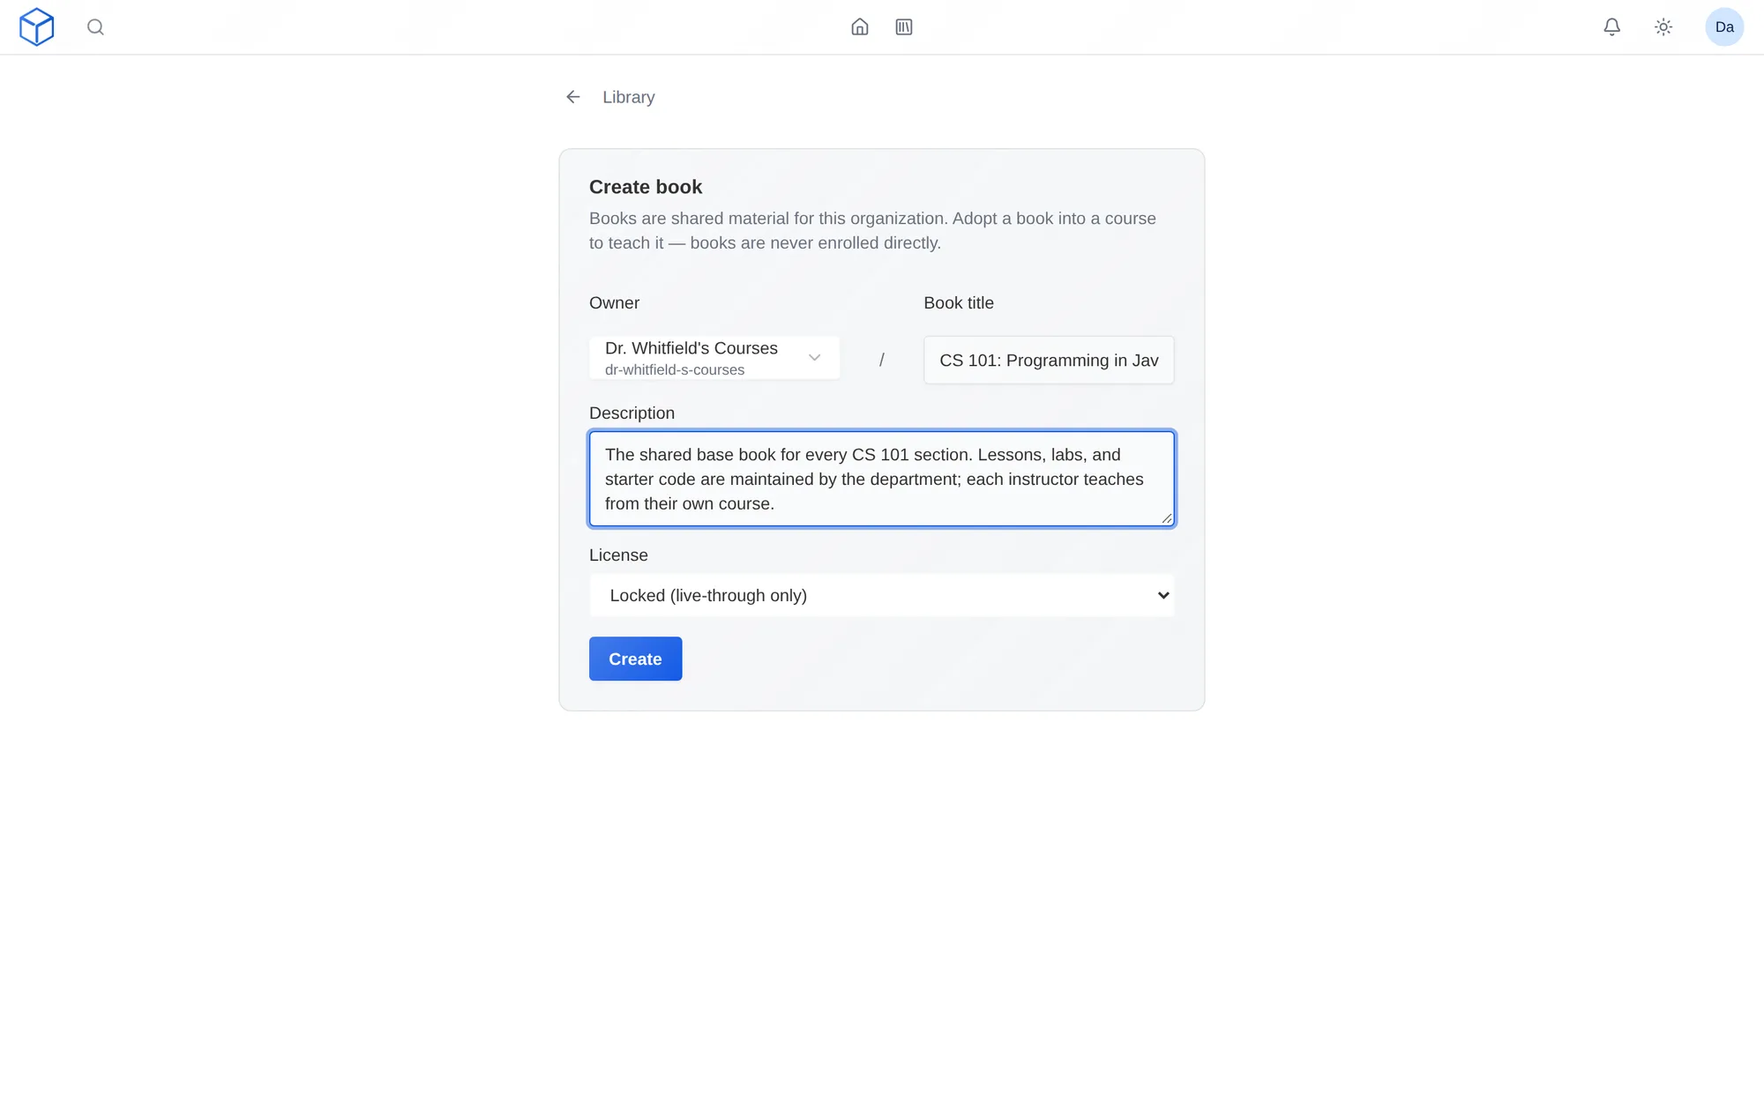Open the Da user avatar menu
This screenshot has width=1764, height=1102.
coord(1724,27)
